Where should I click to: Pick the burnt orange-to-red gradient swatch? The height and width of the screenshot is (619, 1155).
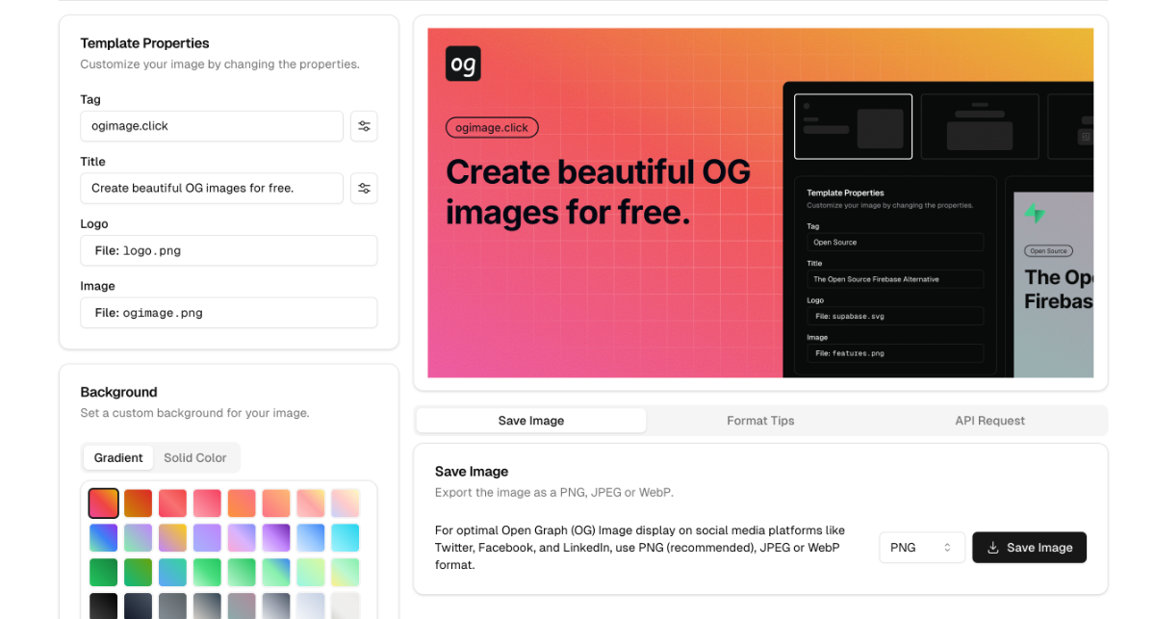coord(138,503)
